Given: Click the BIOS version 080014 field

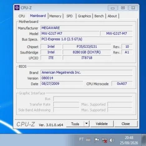Looking at the screenshot, I should point(87,78).
